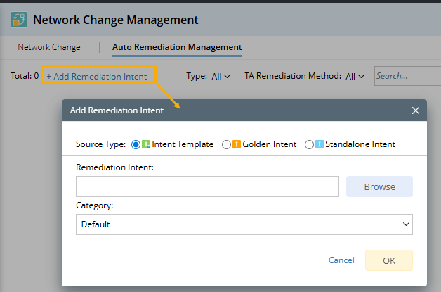Screen dimensions: 441x292
Task: Click Cancel in the dialog
Action: pos(341,260)
